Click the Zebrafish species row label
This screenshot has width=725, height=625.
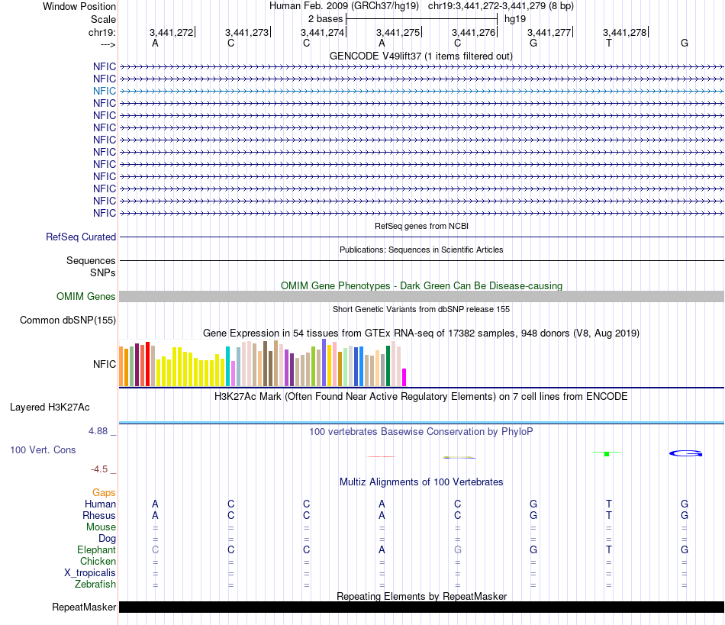95,584
